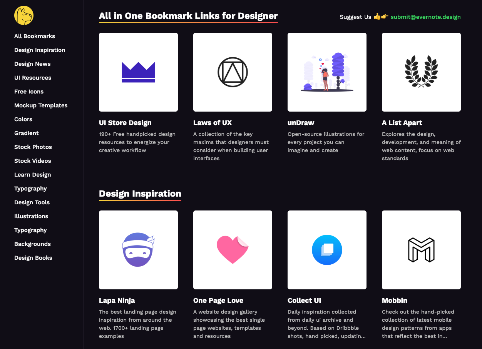
Task: Click the UI Store Design title link
Action: (x=125, y=123)
